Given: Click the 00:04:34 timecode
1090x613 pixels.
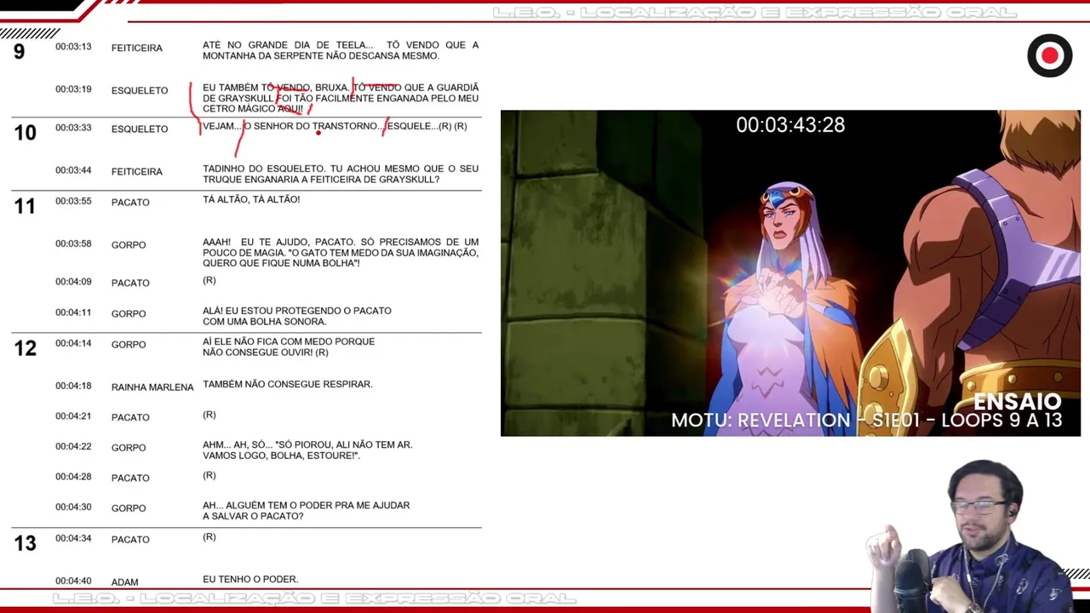Looking at the screenshot, I should 73,538.
